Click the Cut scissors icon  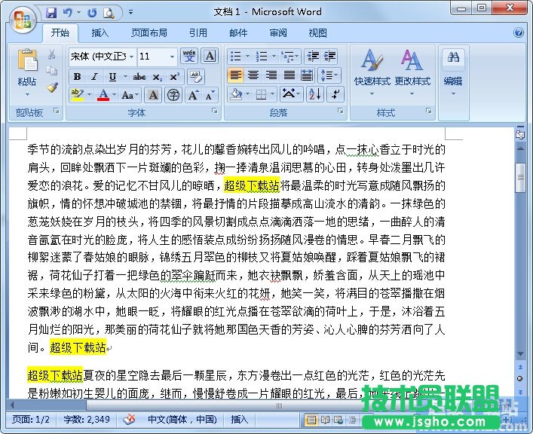pyautogui.click(x=52, y=55)
